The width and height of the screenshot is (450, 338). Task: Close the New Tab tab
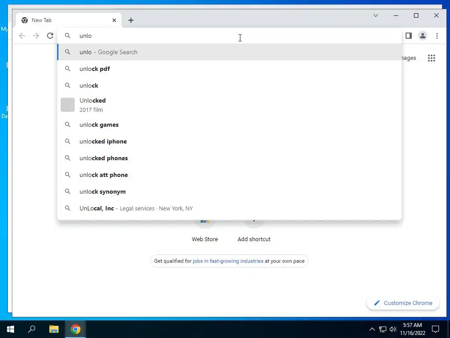(114, 20)
